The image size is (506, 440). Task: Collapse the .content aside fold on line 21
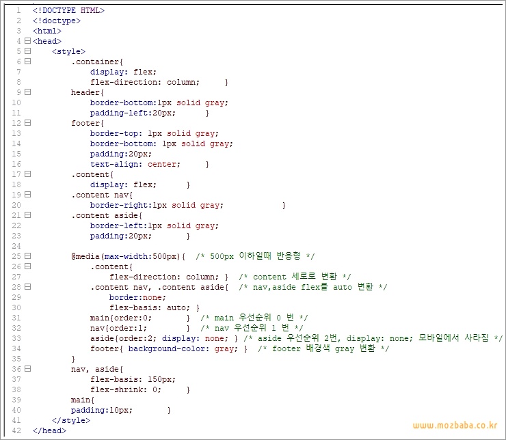click(x=28, y=215)
